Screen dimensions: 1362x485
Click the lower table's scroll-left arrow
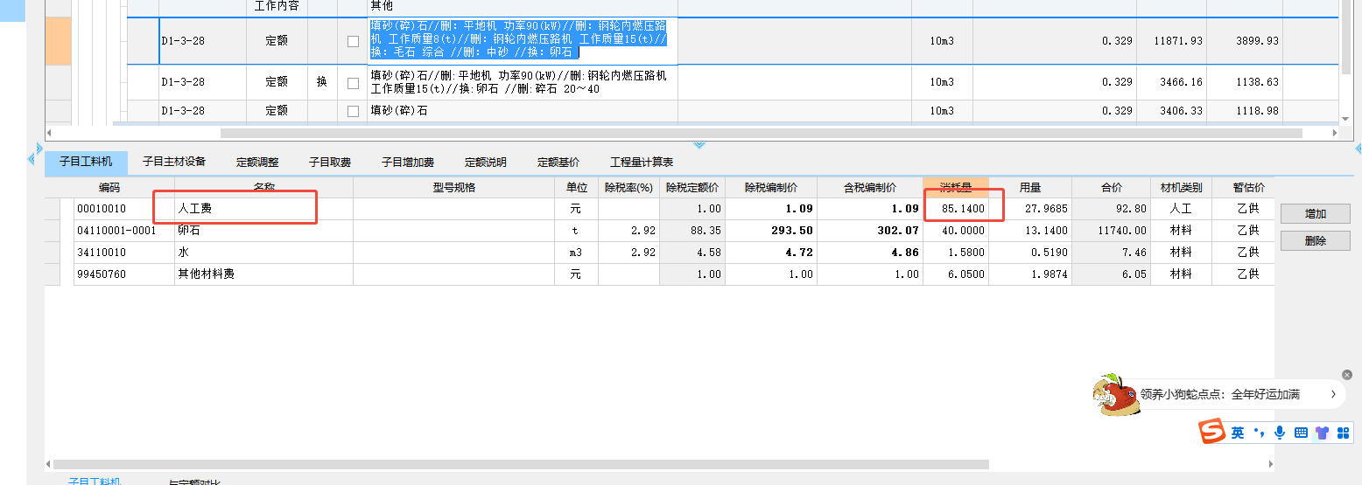(49, 465)
